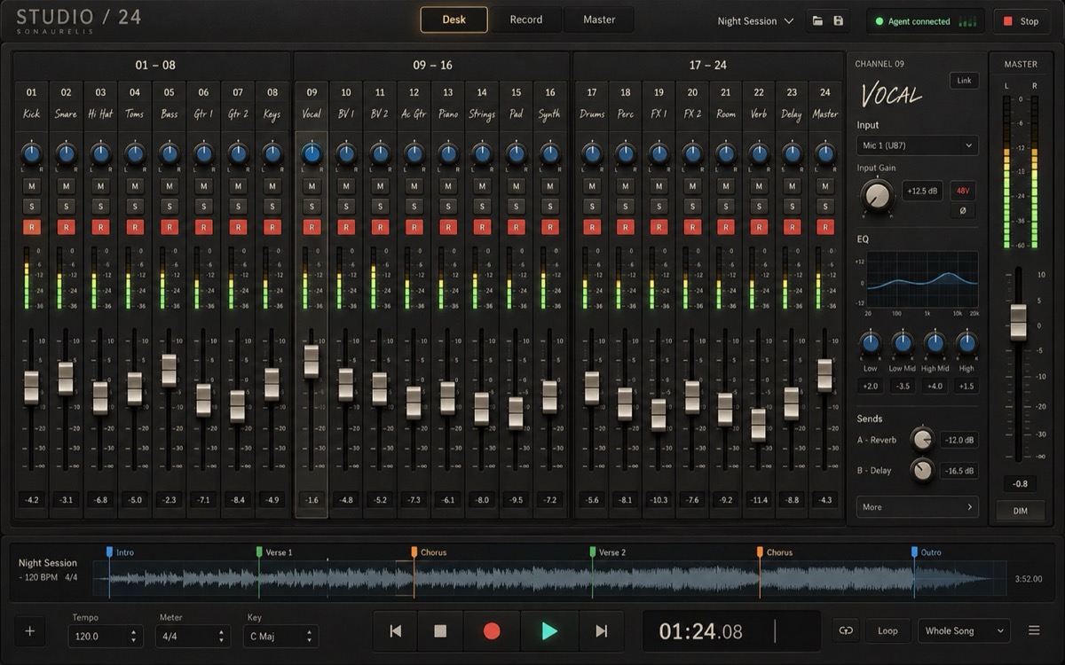This screenshot has width=1065, height=665.
Task: Open the hamburger menu in the transport bar
Action: click(1034, 631)
